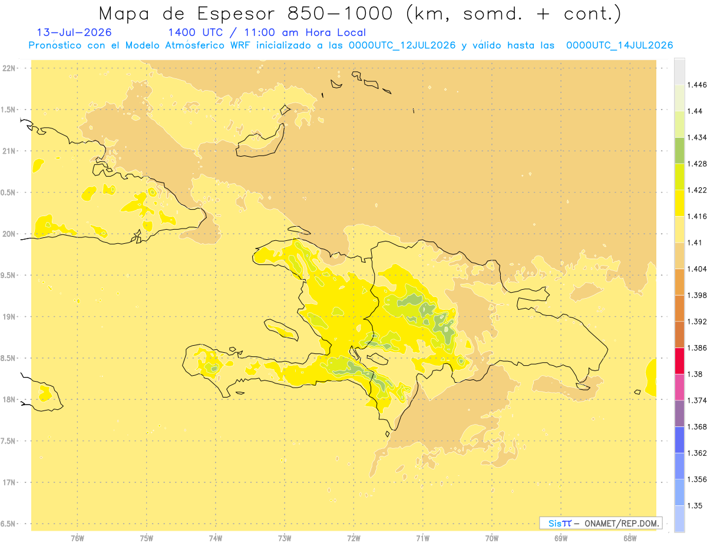Click the colorbar value label '1.422'
Image resolution: width=707 pixels, height=546 pixels.
(697, 190)
